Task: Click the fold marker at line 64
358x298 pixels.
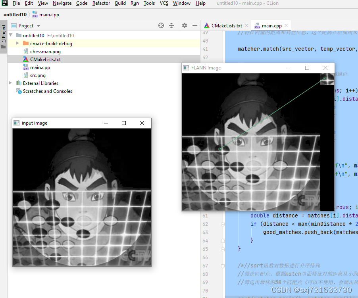Action: click(x=223, y=241)
